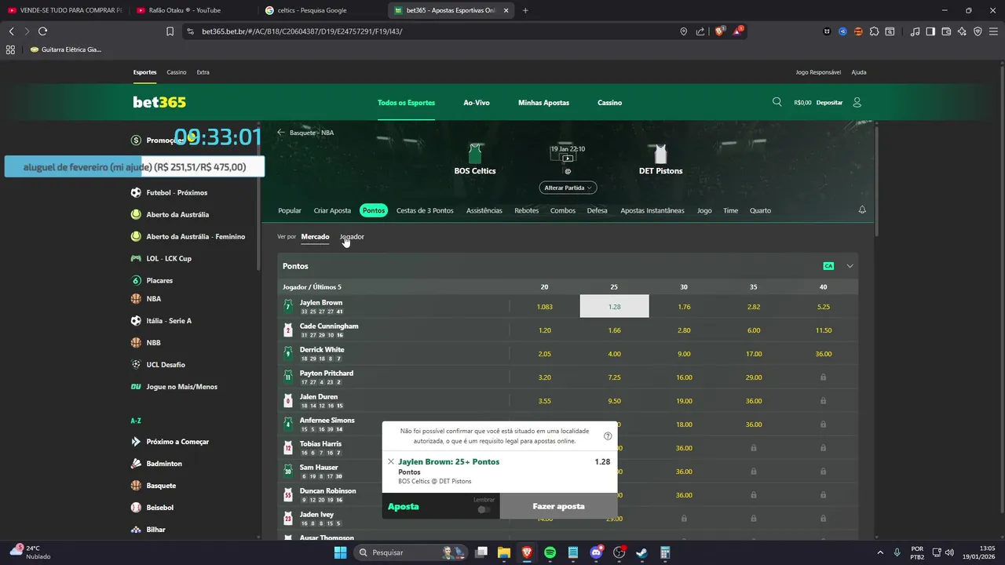This screenshot has width=1005, height=565.
Task: Click the Fazer aposta button
Action: click(558, 506)
